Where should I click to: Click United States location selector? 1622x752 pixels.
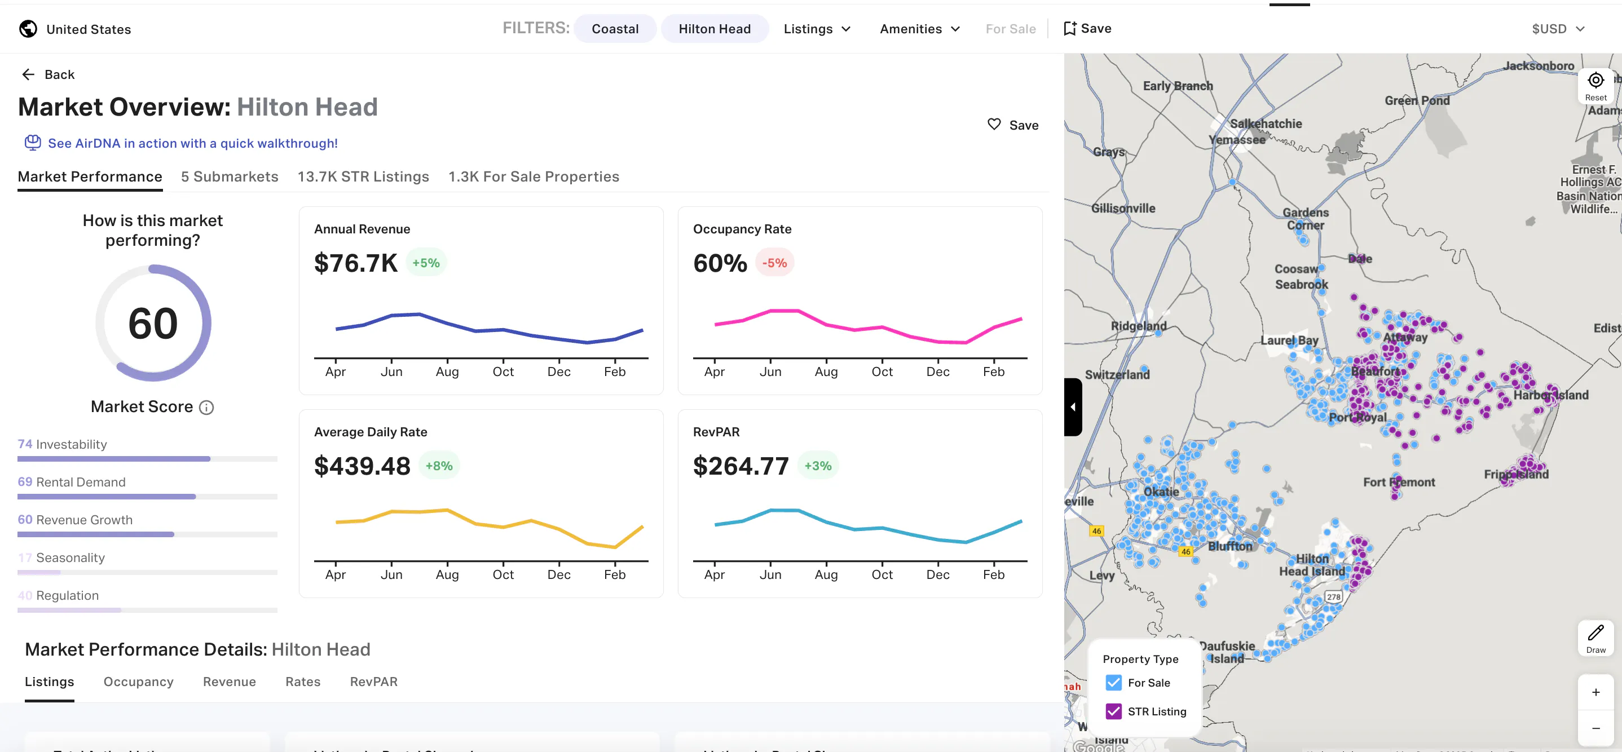click(75, 29)
